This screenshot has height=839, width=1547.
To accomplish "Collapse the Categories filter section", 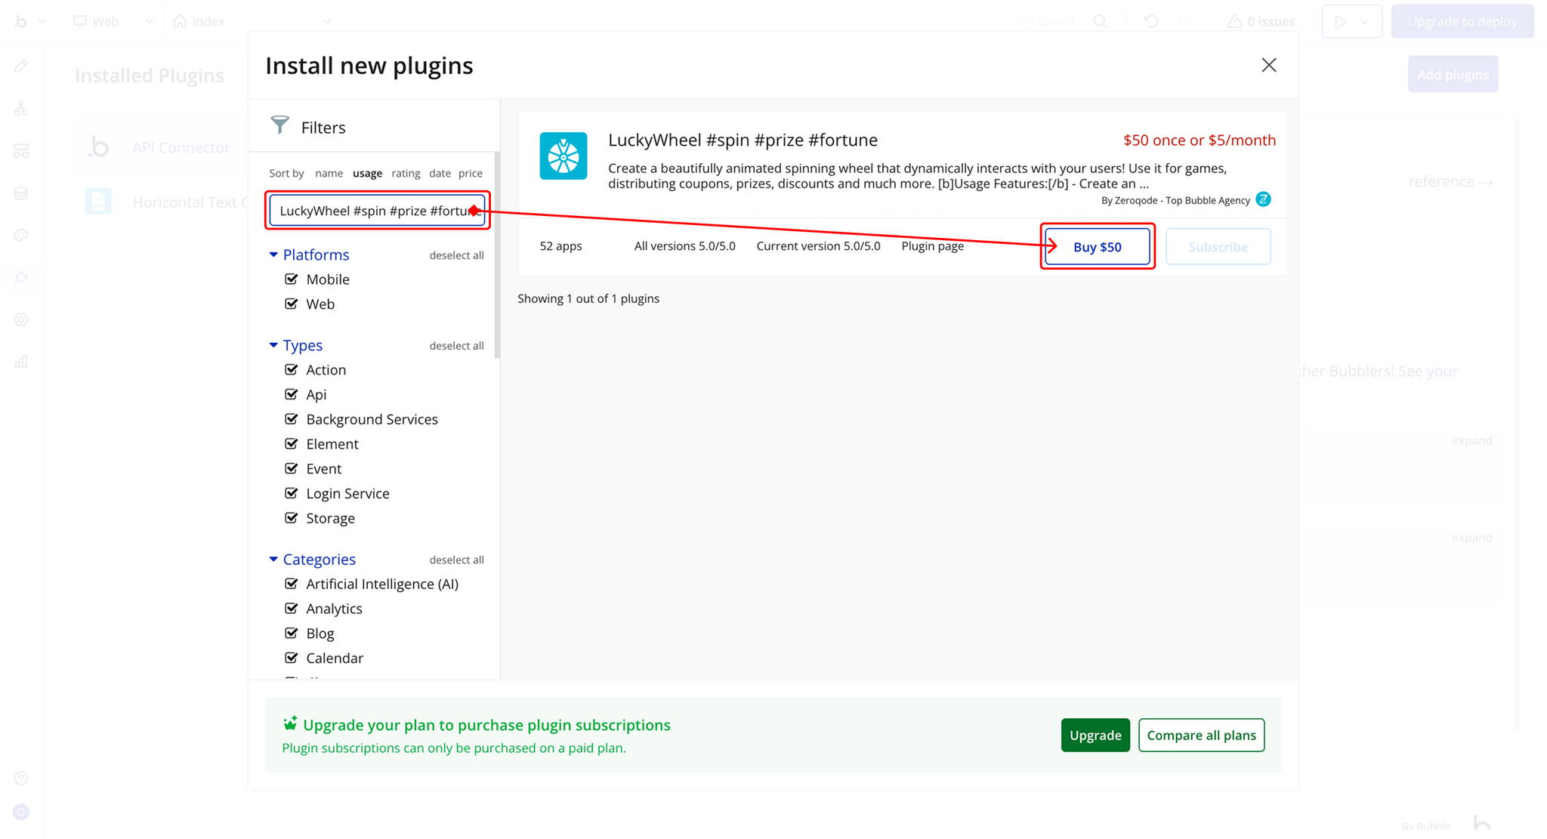I will [x=273, y=559].
